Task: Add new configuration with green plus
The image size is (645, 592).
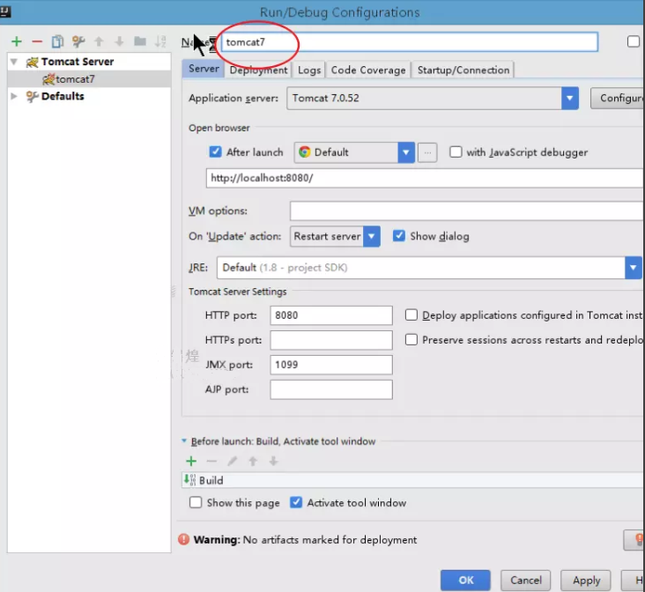Action: [x=17, y=41]
